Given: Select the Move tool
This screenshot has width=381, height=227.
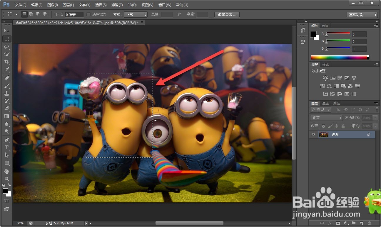Looking at the screenshot, I should [7, 31].
